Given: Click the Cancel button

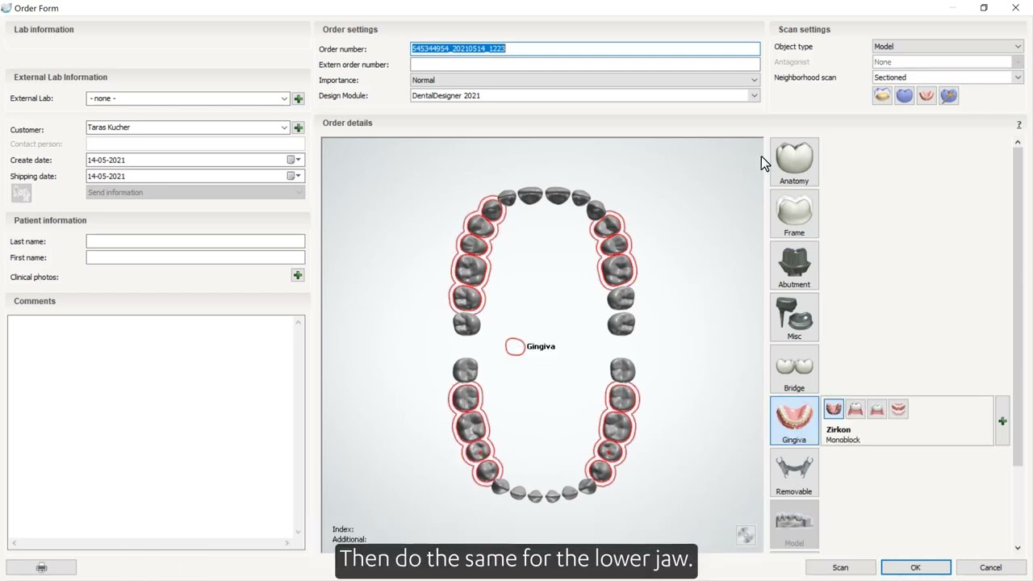Looking at the screenshot, I should 990,567.
